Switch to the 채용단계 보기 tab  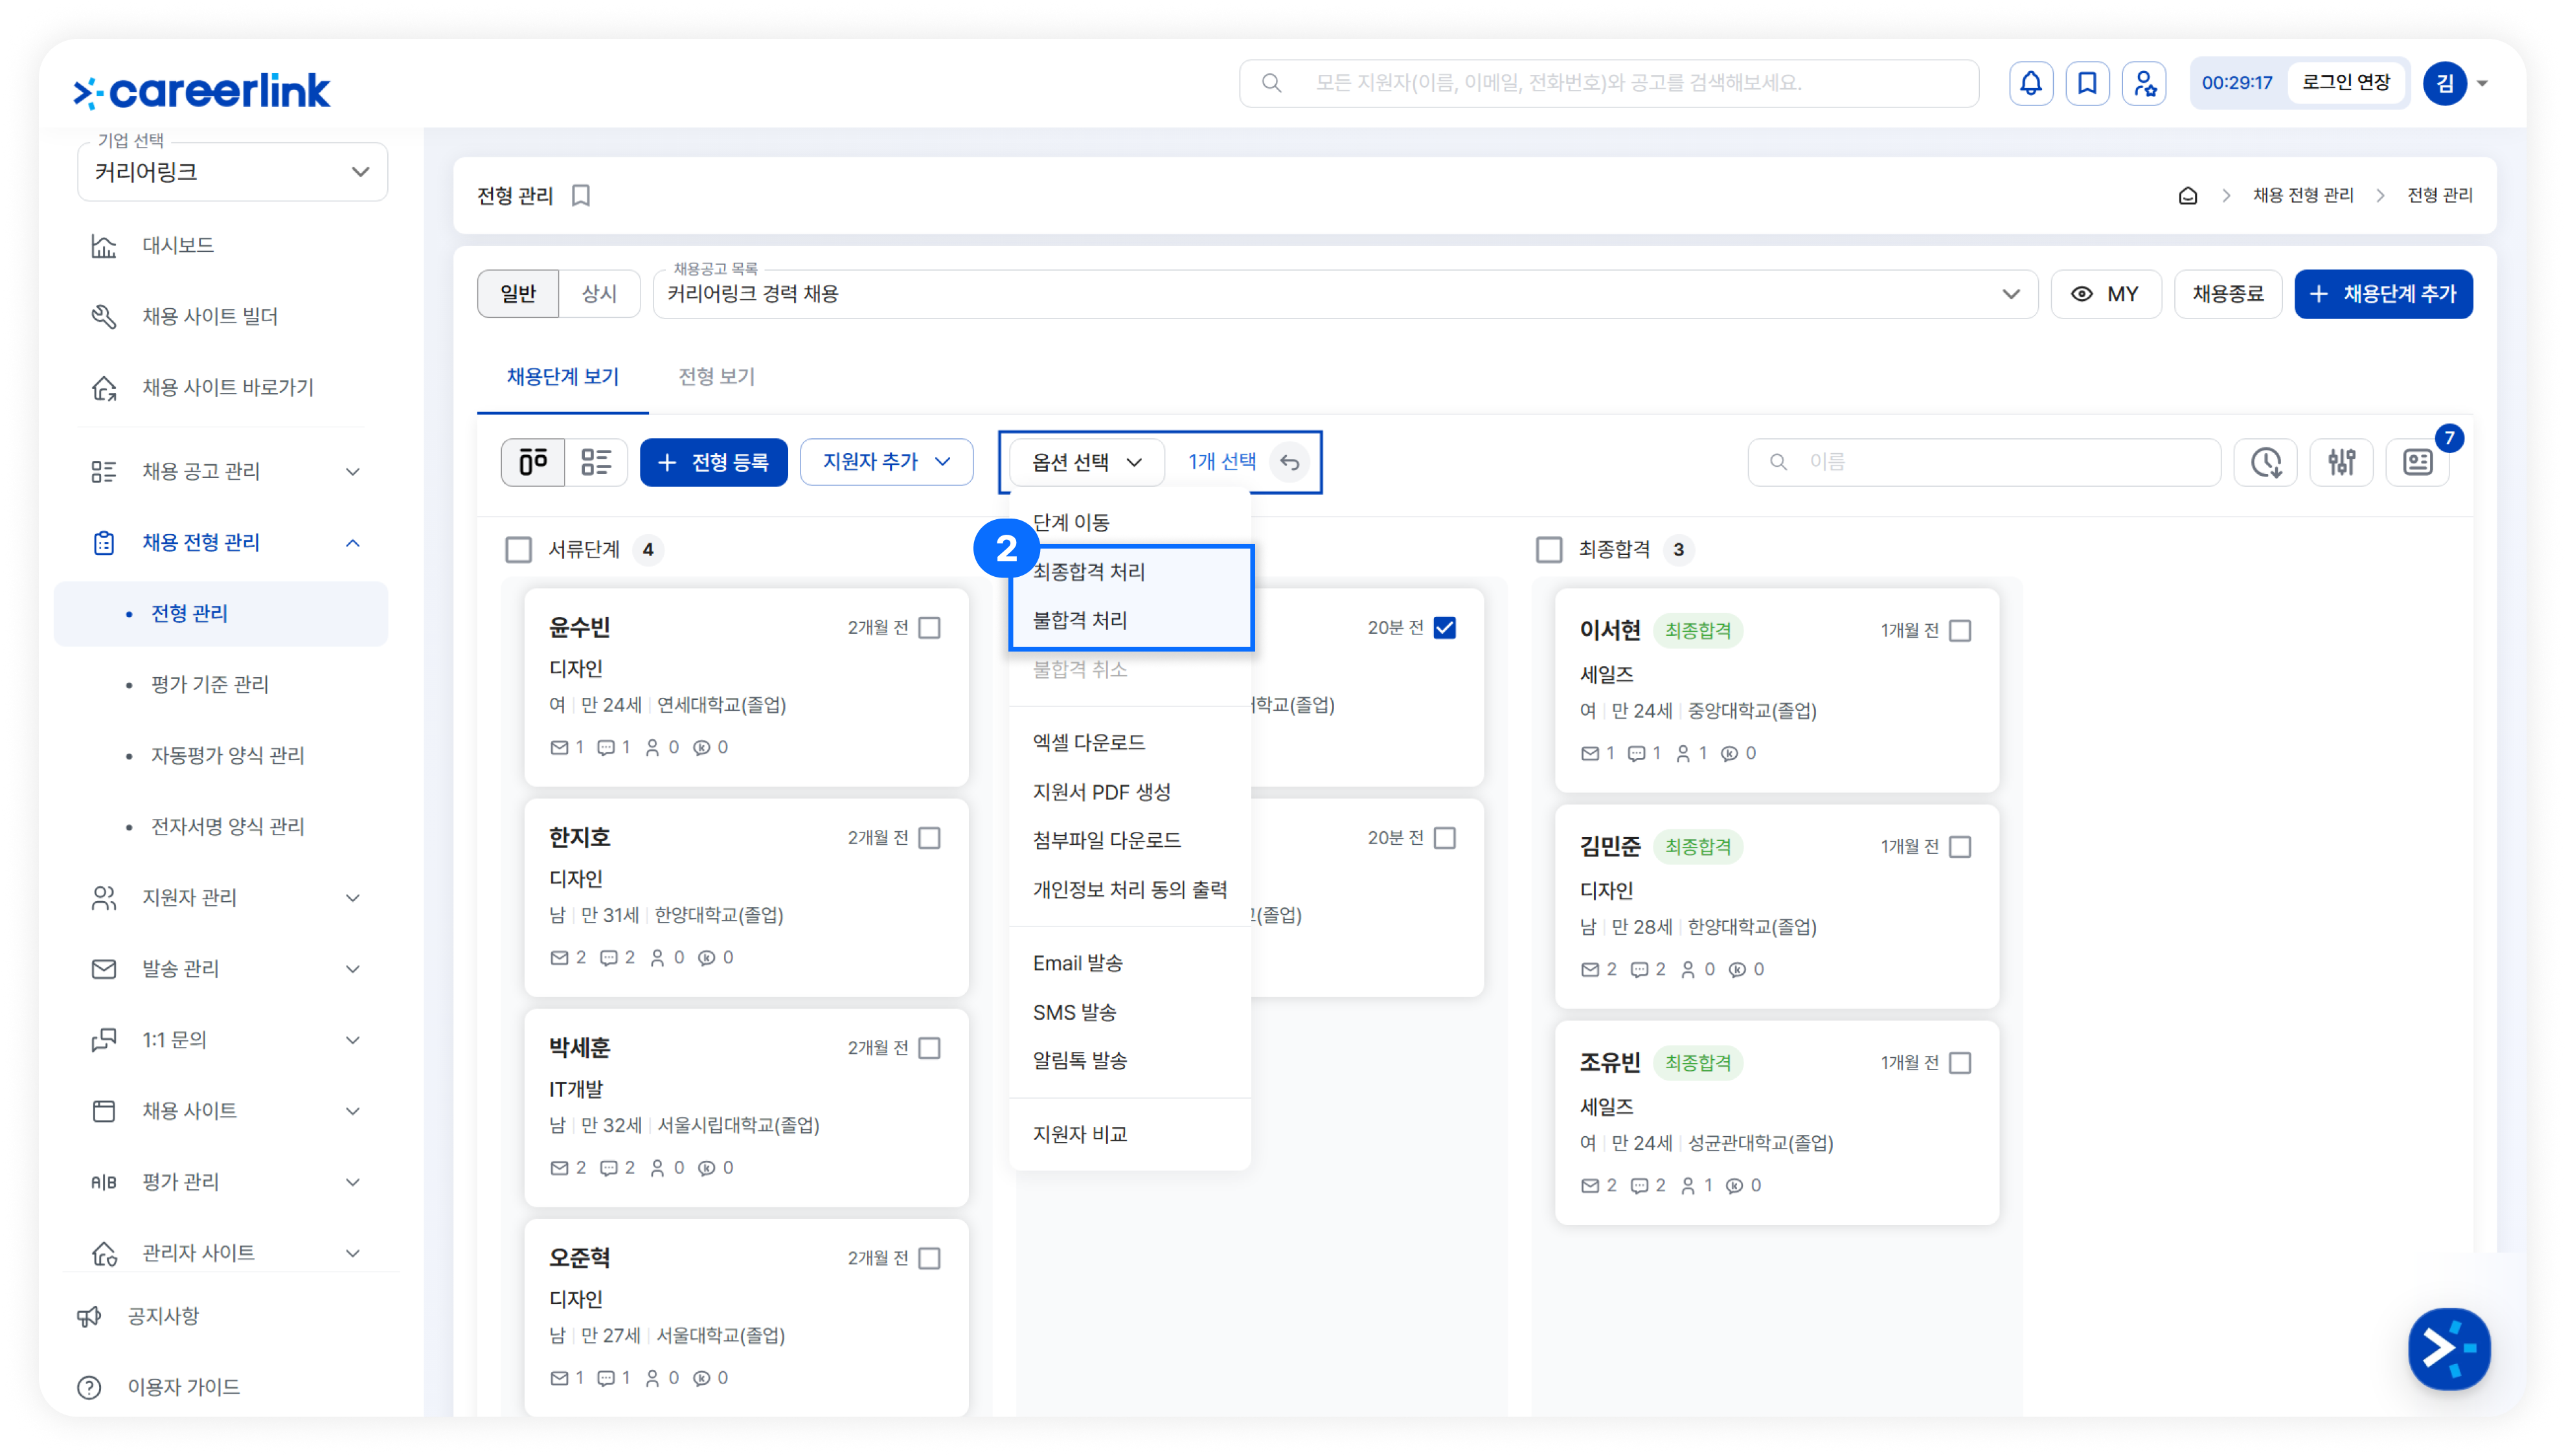[562, 377]
